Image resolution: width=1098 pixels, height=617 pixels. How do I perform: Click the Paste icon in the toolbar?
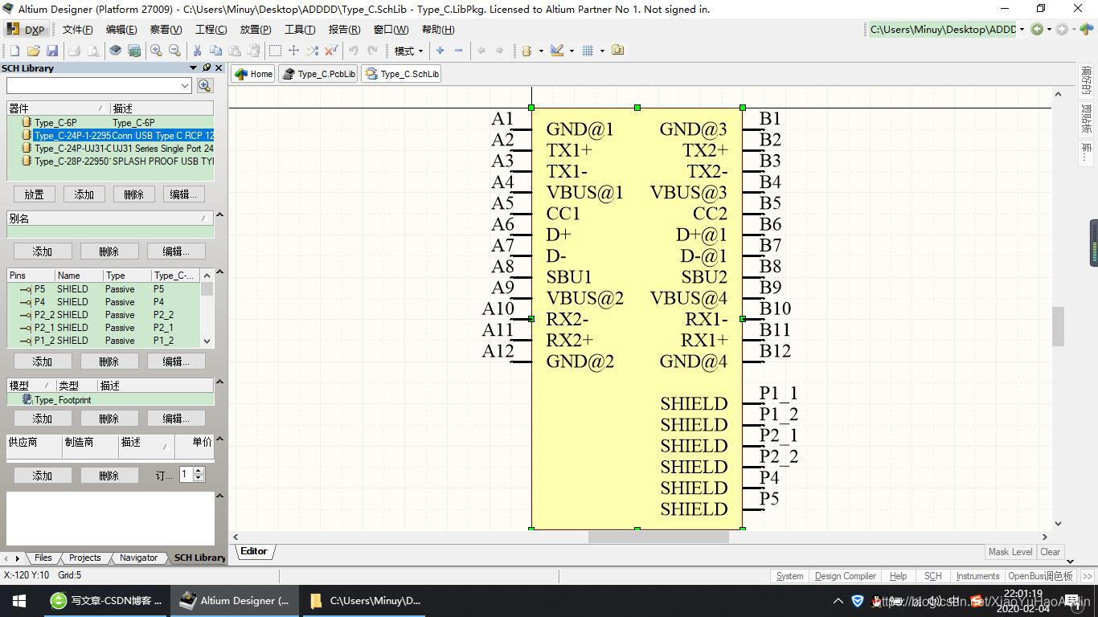coord(236,51)
